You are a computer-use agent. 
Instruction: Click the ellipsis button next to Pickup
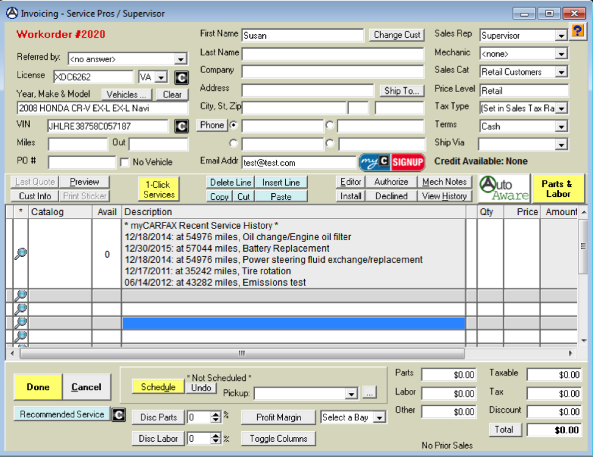click(369, 393)
